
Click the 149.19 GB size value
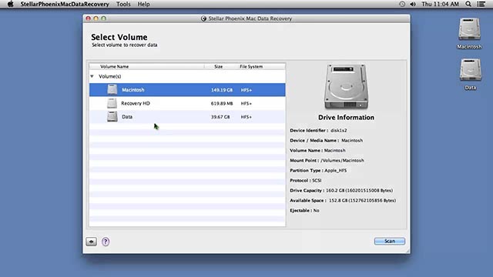222,90
